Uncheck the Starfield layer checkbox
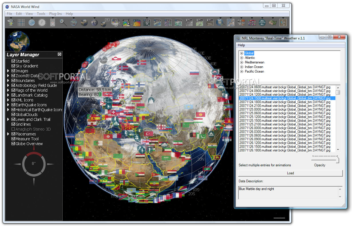 (13, 61)
